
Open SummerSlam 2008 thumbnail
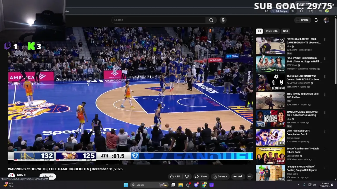[270, 65]
